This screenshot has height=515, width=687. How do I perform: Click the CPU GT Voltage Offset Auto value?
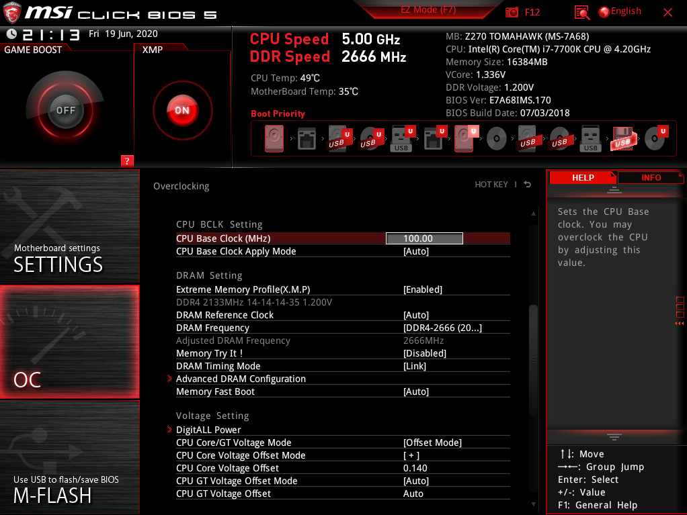click(413, 494)
